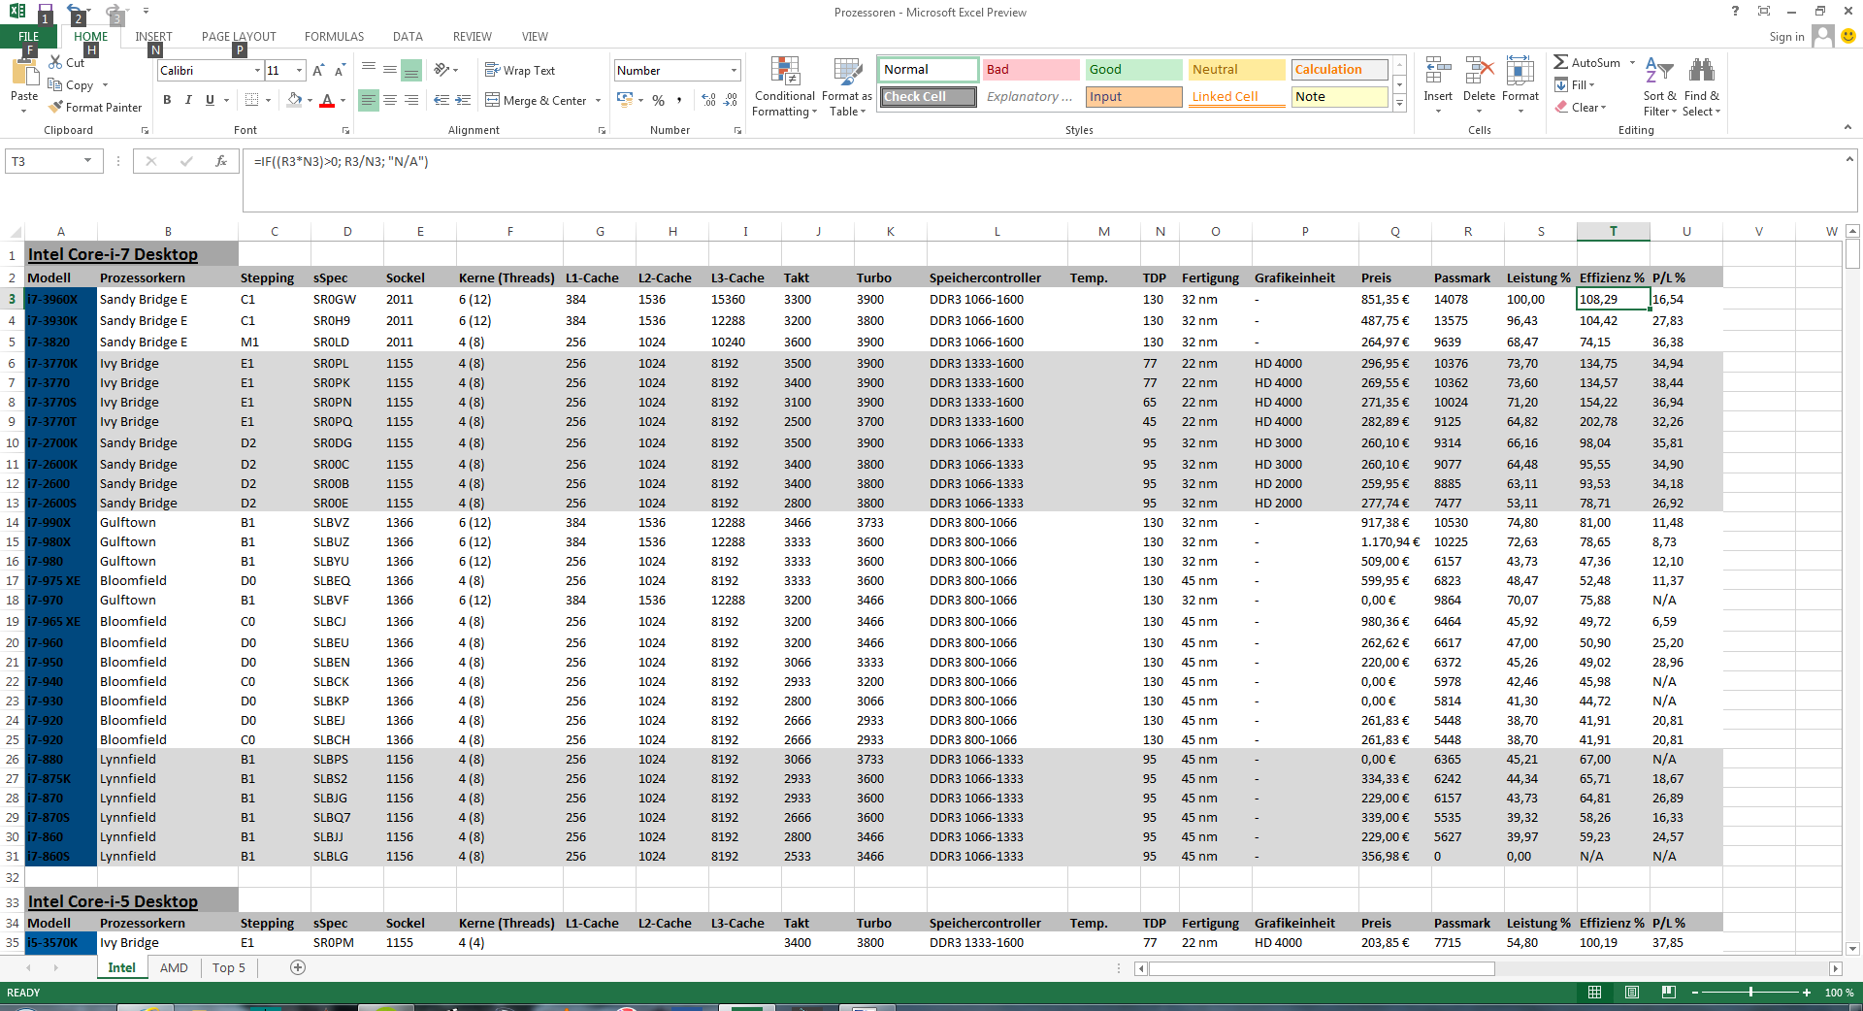Switch to the Top 5 sheet tab
Image resolution: width=1863 pixels, height=1011 pixels.
coord(229,967)
